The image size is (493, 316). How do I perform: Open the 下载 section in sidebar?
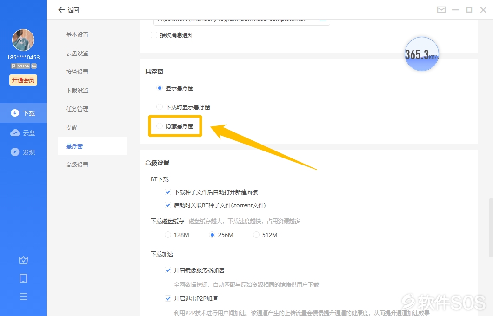pos(23,113)
